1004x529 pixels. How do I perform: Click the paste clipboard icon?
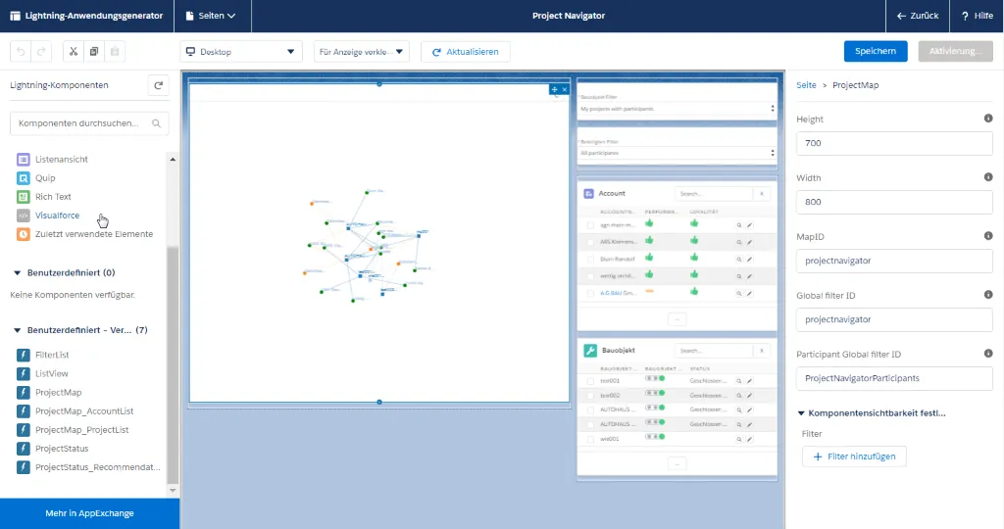pos(115,52)
